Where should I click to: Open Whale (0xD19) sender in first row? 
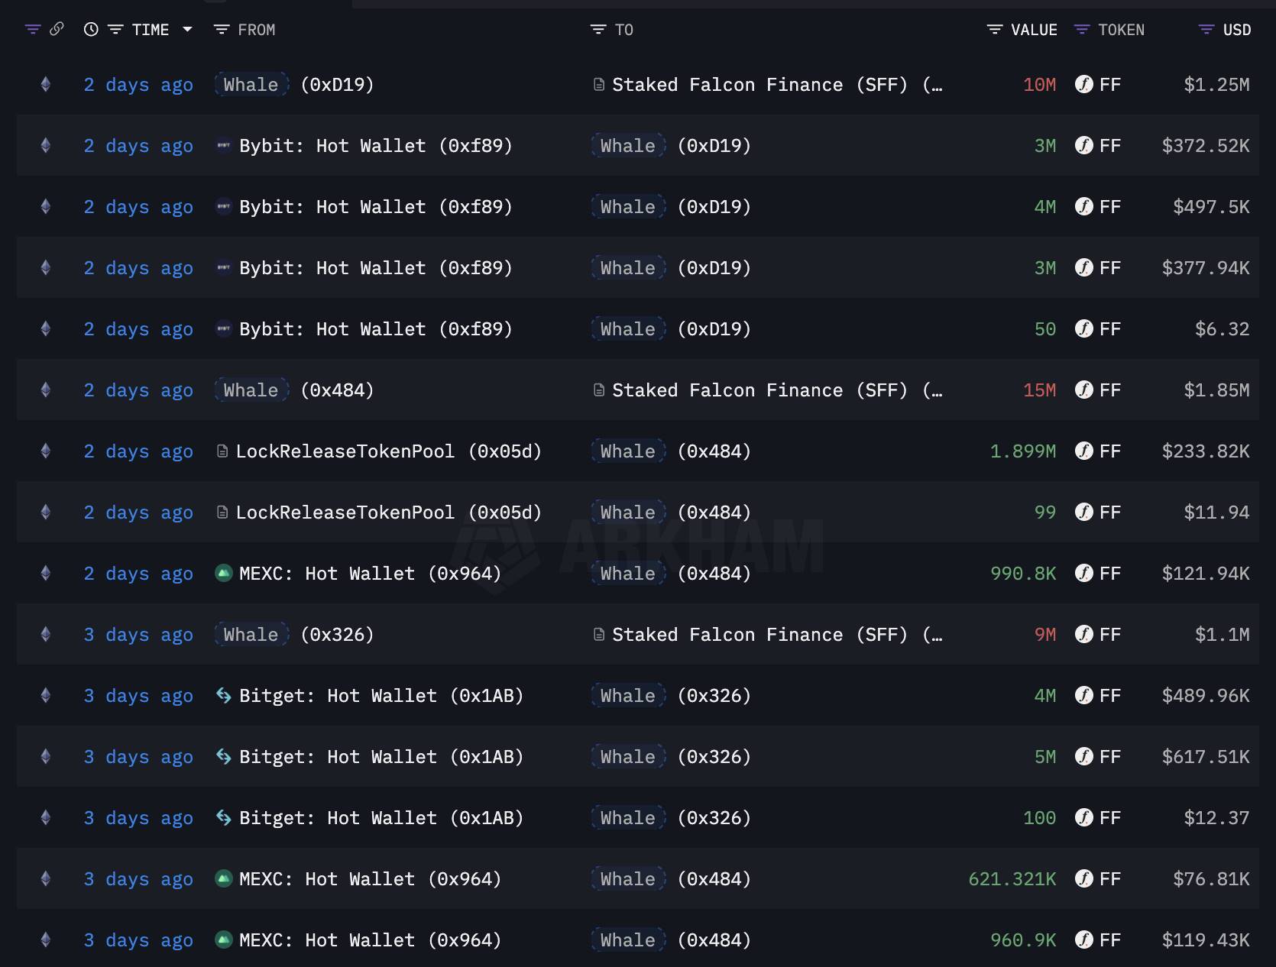pyautogui.click(x=294, y=85)
